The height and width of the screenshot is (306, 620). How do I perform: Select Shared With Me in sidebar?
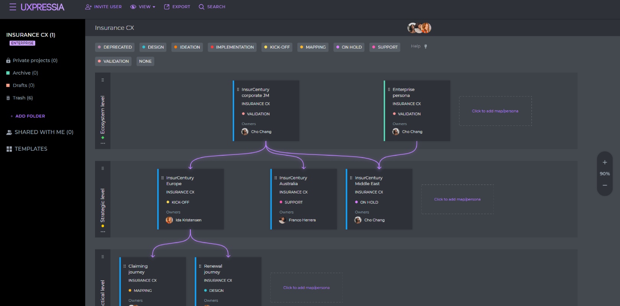coord(40,132)
